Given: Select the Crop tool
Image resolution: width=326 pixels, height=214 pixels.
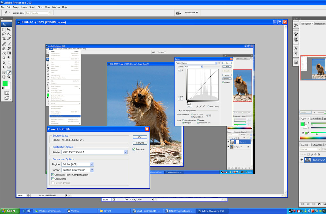Looking at the screenshot, I should pyautogui.click(x=4, y=38).
